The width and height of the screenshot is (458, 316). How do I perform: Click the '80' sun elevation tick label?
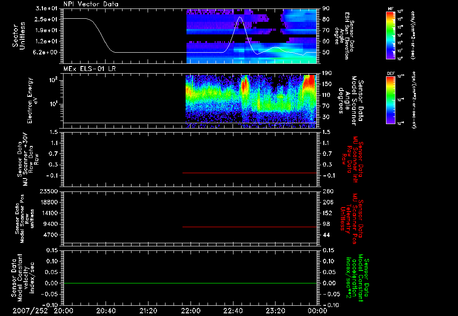click(x=326, y=19)
